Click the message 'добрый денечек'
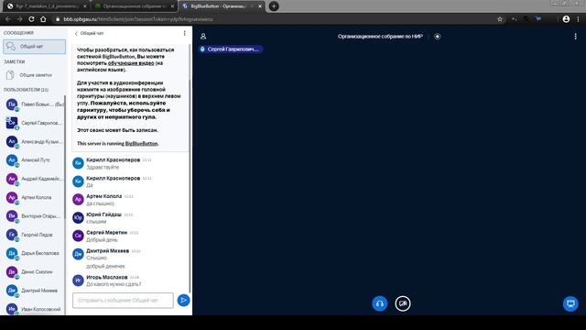This screenshot has height=330, width=586. click(105, 267)
